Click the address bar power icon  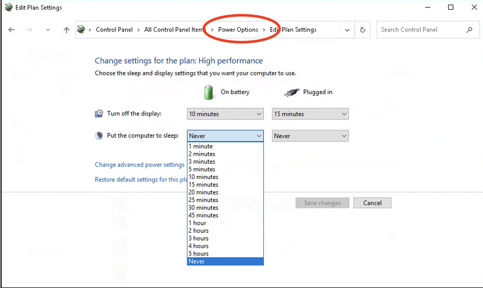81,30
